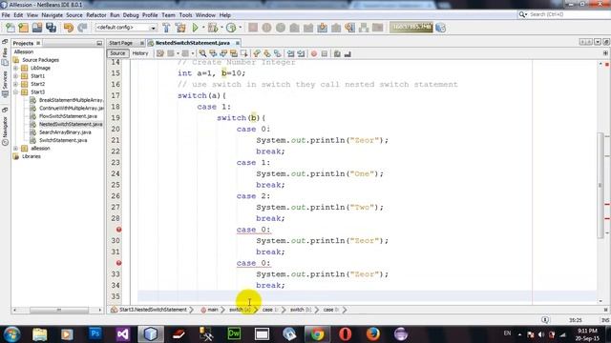Click Stop Macro Recording icon in editor toolbar
611x343 pixels.
pos(325,53)
